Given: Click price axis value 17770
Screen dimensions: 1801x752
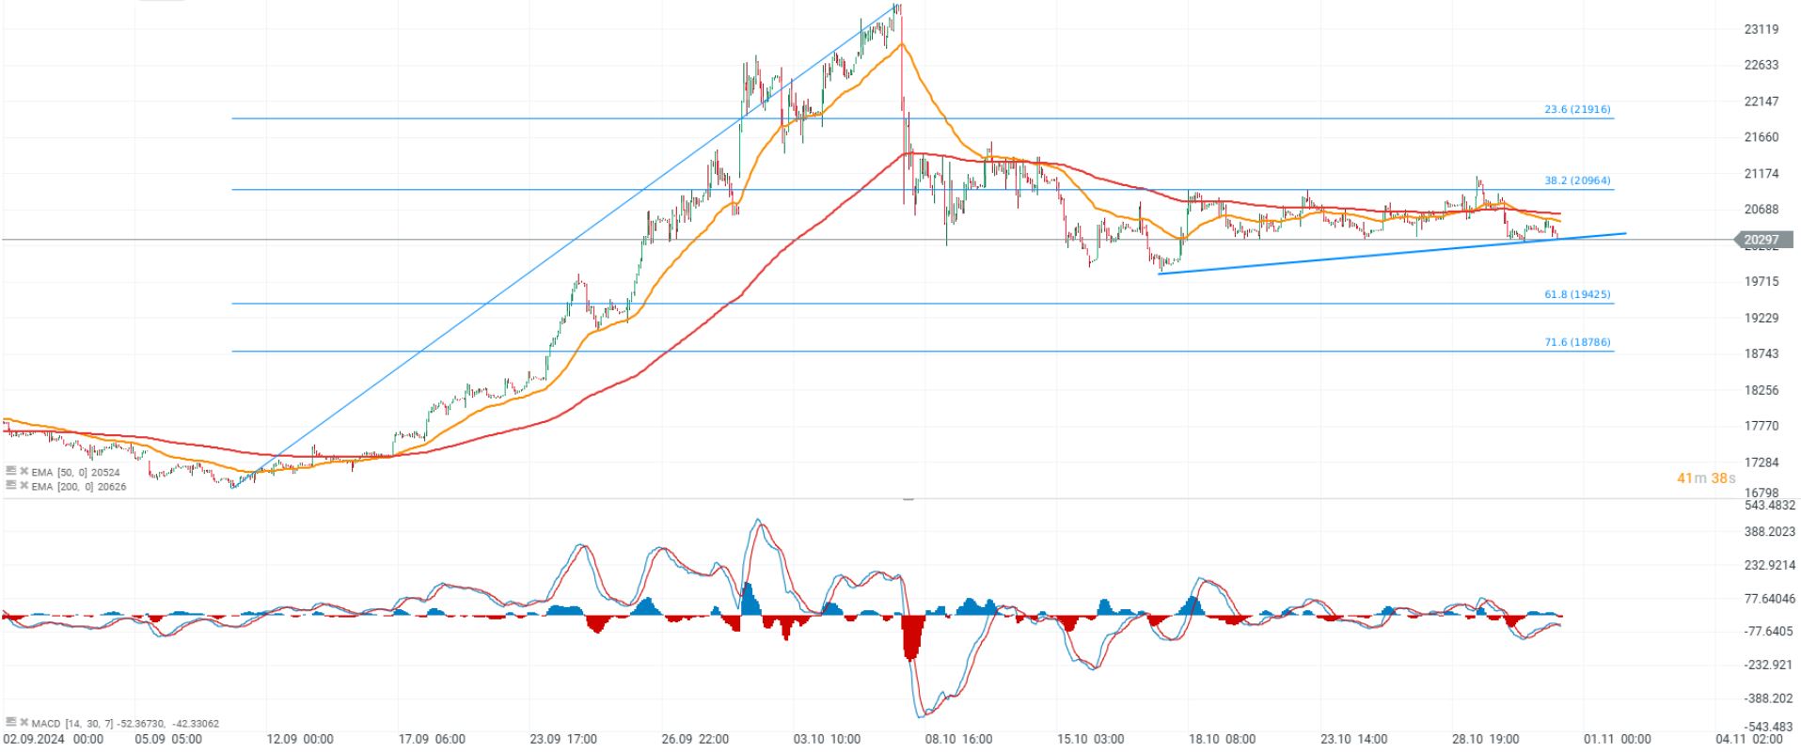Looking at the screenshot, I should [1762, 426].
